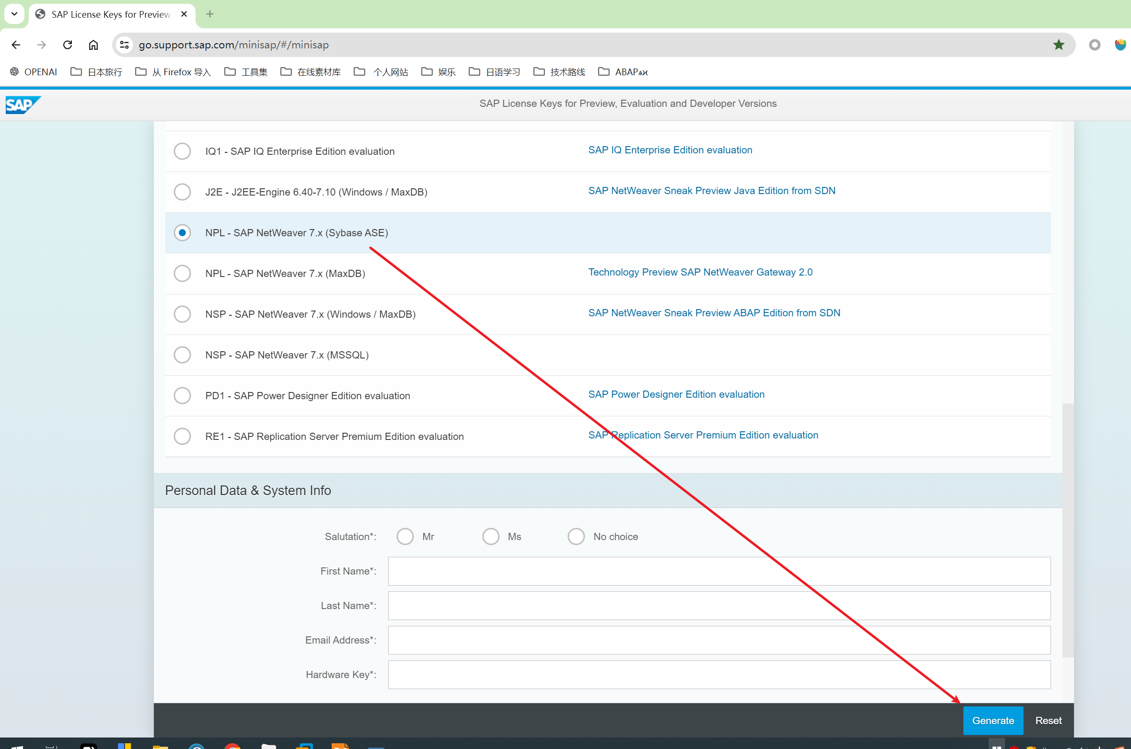Open the SAP Power Designer Edition evaluation link
Viewport: 1131px width, 749px height.
676,394
